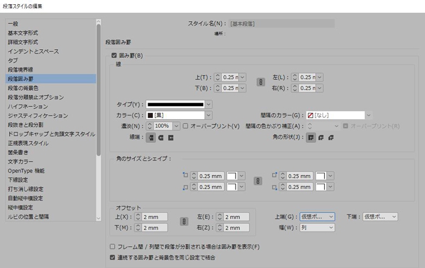Go to the 箇条書き section
This screenshot has width=425, height=268.
point(18,153)
